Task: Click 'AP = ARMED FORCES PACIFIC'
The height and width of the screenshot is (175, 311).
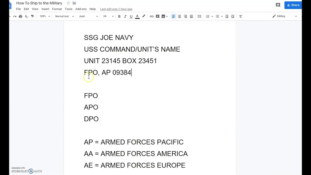Action: point(134,142)
